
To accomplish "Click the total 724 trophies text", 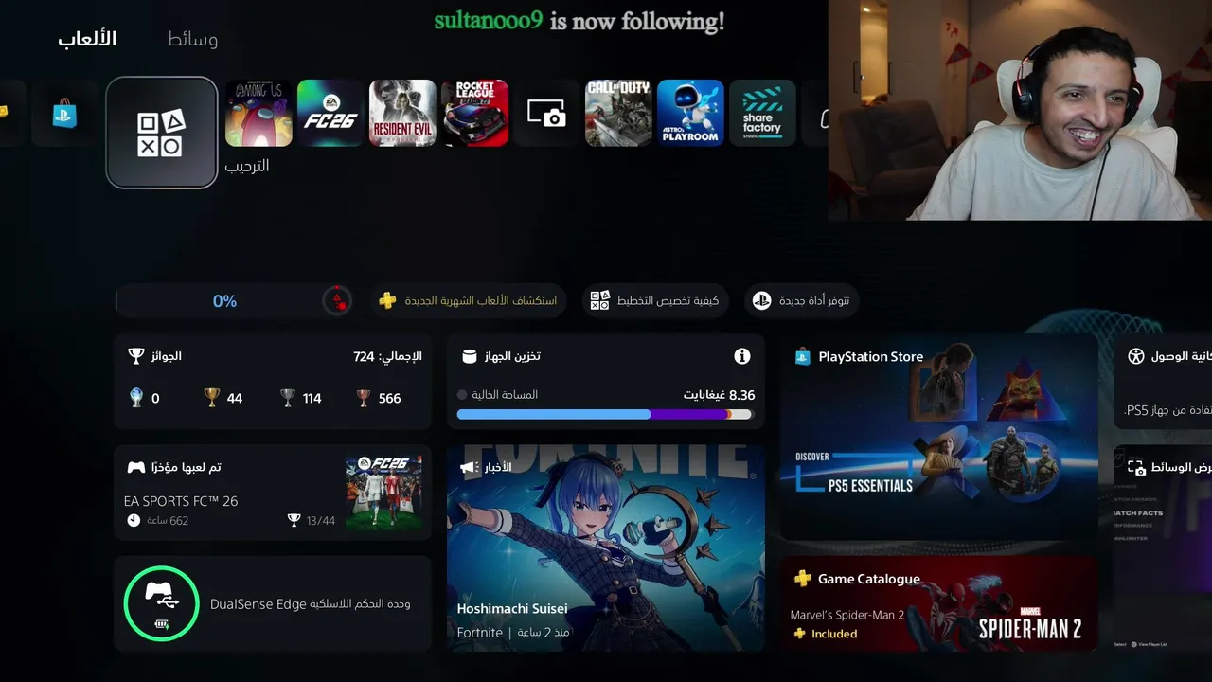I will point(387,356).
